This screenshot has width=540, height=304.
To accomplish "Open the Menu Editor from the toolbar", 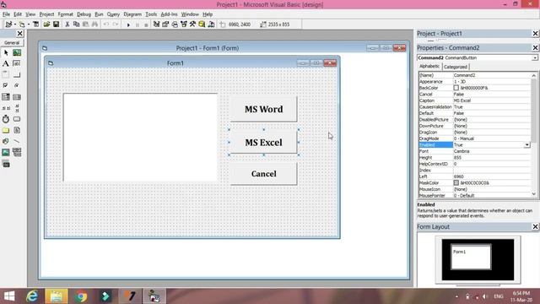I will point(35,24).
